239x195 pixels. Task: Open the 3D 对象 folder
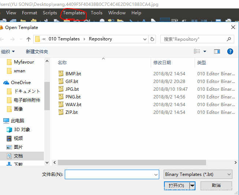tap(22, 130)
